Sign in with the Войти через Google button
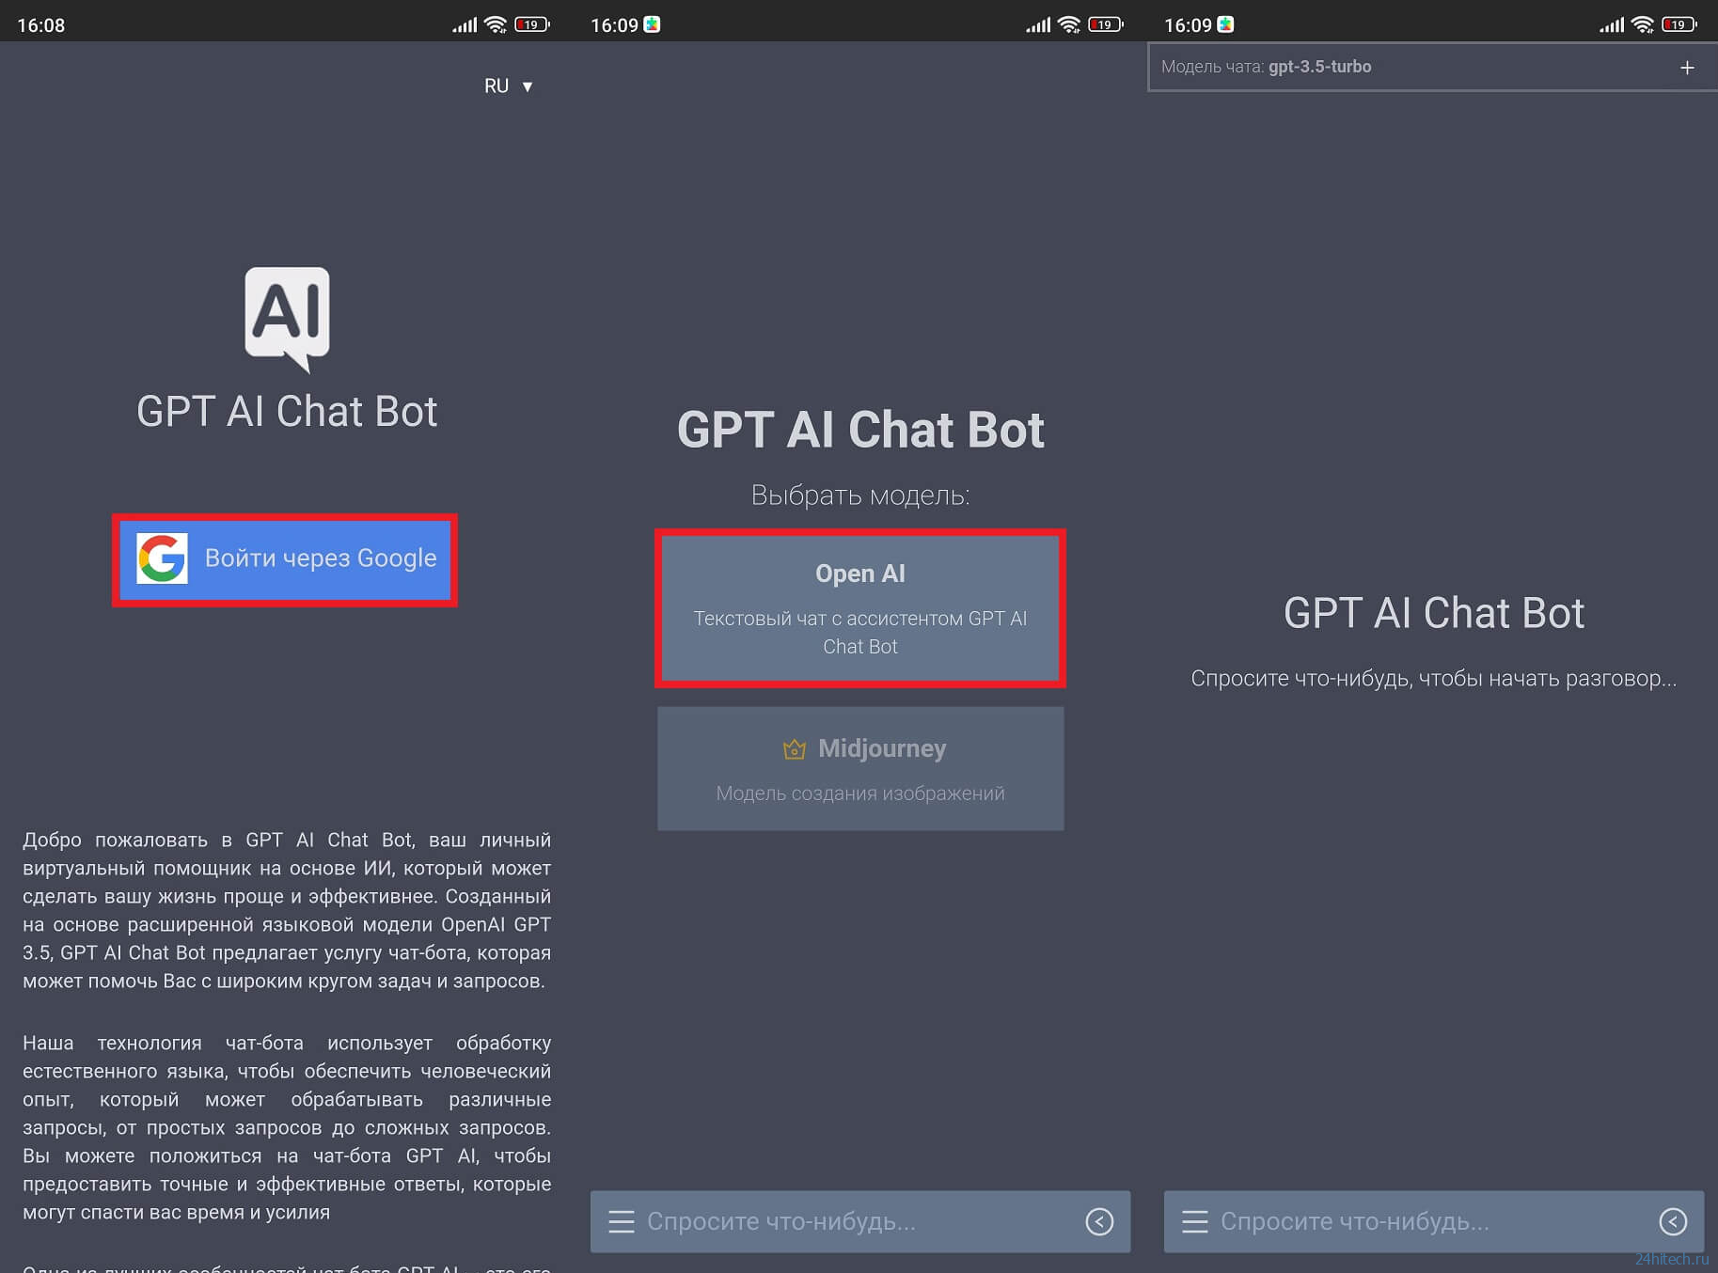 pos(285,559)
